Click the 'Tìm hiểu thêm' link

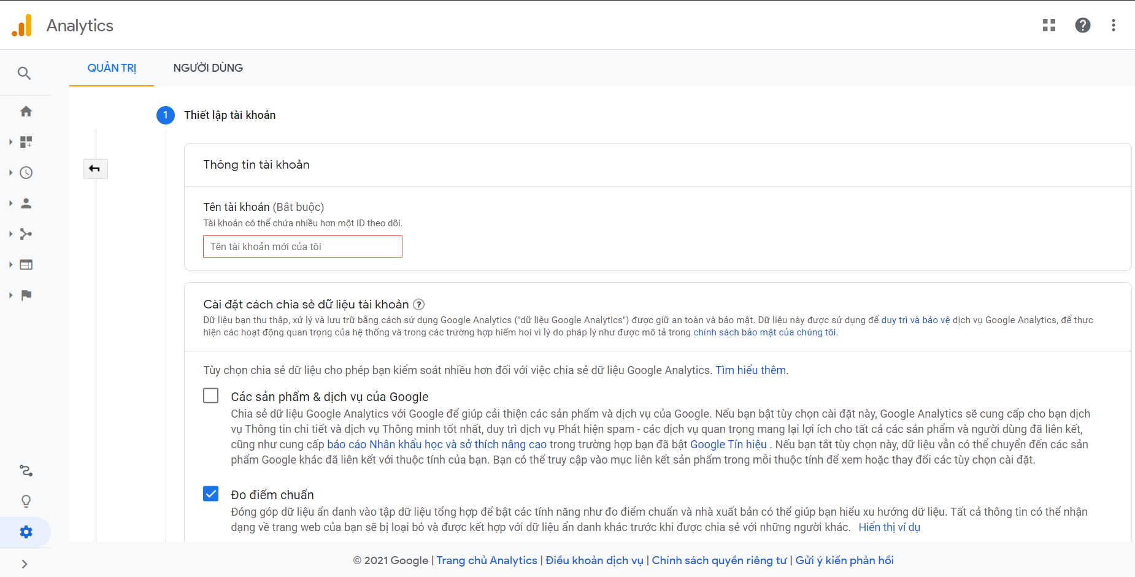750,370
